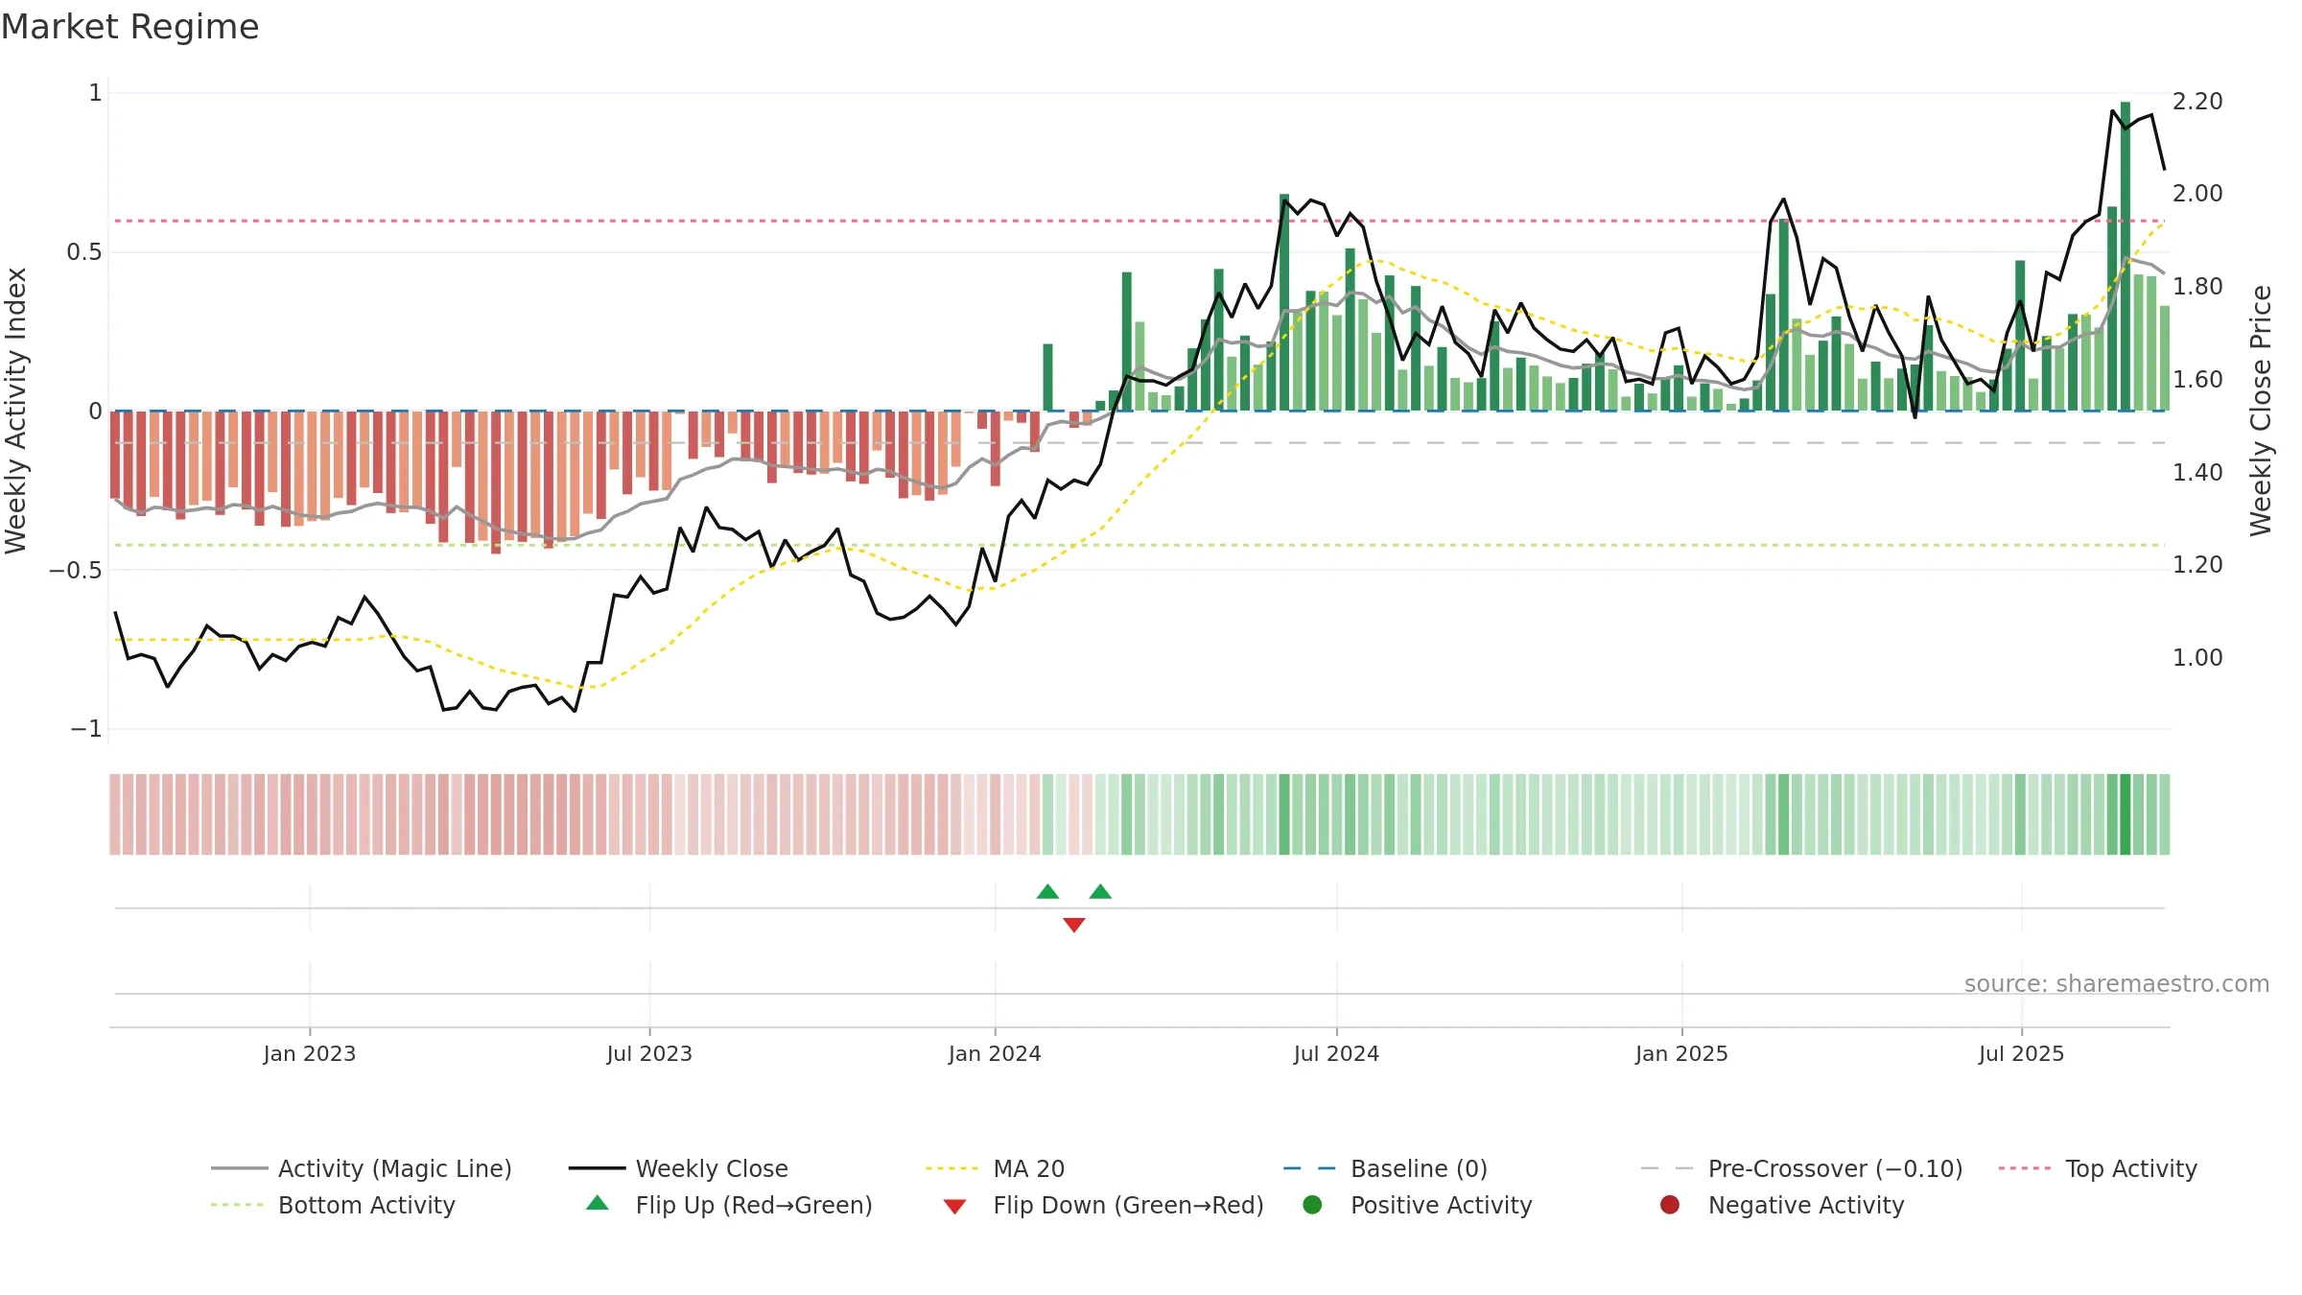Click the 1.60 price tick label
2302x1295 pixels.
(x=2197, y=379)
